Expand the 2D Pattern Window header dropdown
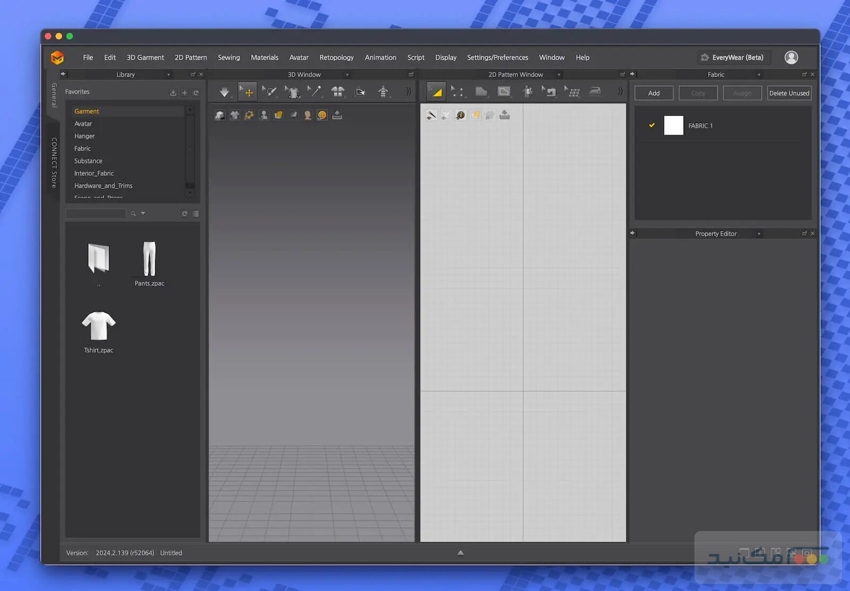 click(x=559, y=75)
